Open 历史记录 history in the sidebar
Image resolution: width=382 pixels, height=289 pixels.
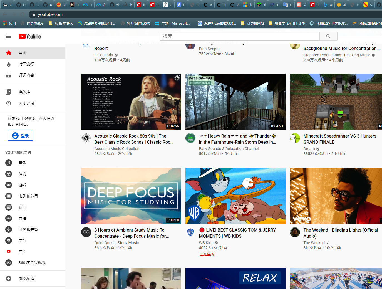[x=33, y=103]
